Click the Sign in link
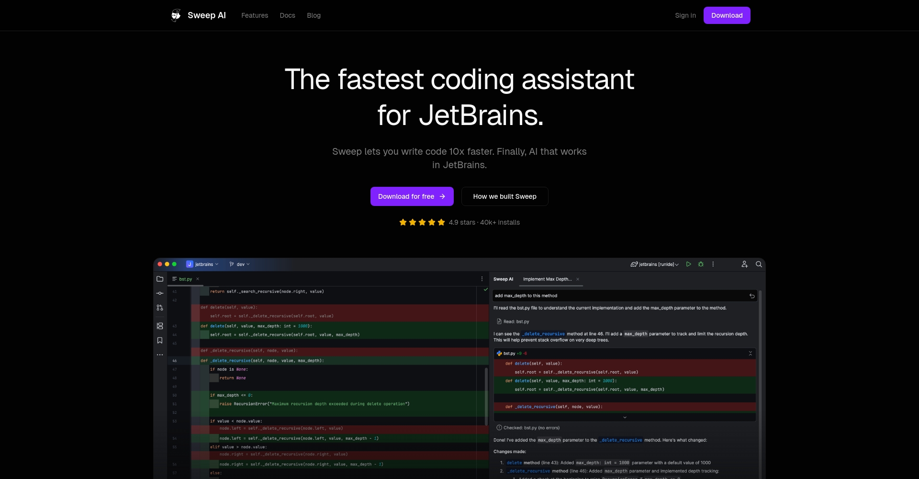The image size is (919, 479). point(685,15)
